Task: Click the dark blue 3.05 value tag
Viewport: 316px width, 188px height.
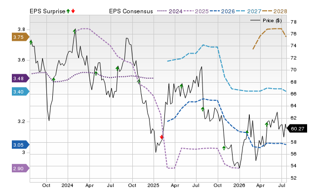Action: click(x=21, y=145)
